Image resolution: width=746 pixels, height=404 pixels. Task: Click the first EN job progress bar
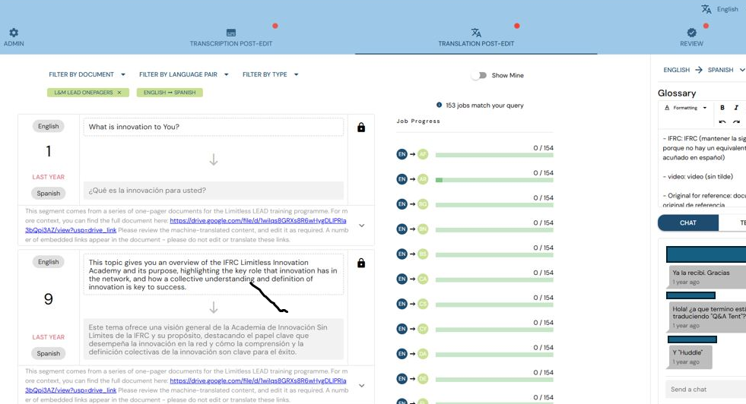[494, 156]
